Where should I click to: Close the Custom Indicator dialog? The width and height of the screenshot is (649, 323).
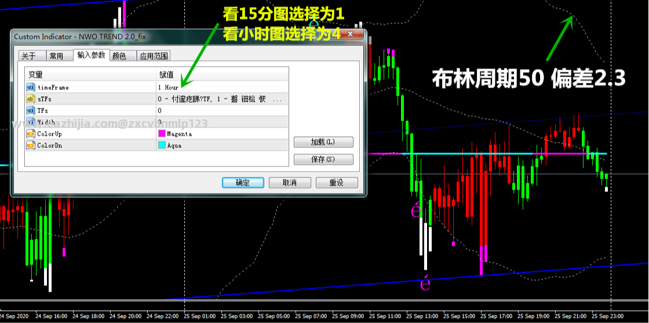(x=350, y=34)
